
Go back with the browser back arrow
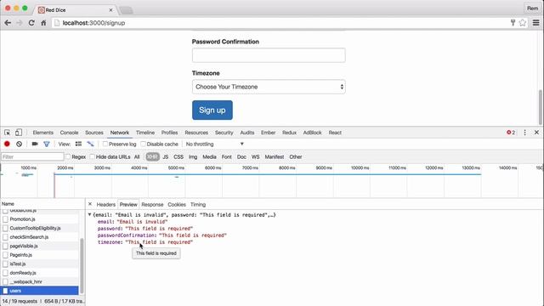8,23
